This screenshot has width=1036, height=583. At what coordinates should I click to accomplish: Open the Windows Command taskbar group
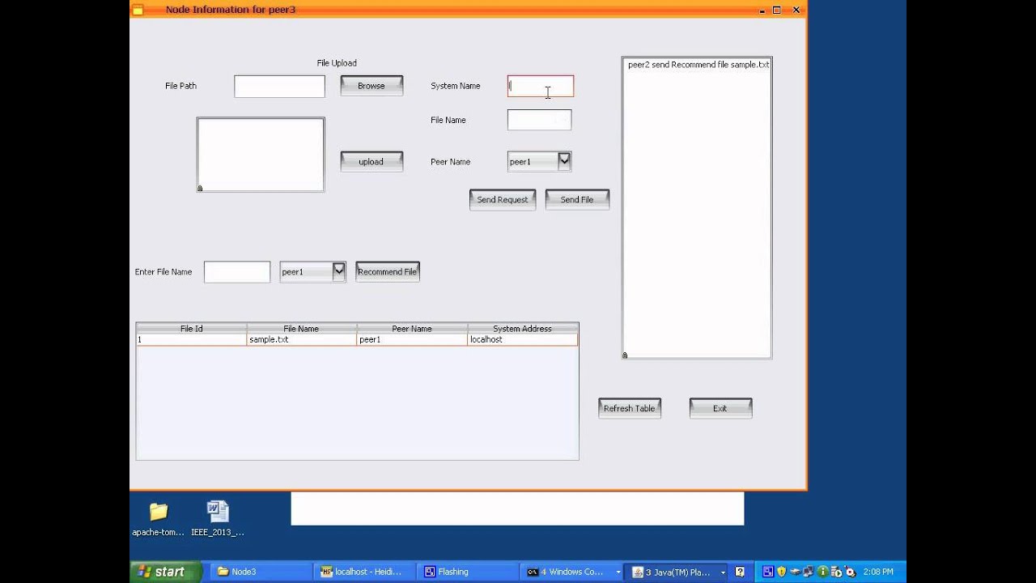pos(571,572)
